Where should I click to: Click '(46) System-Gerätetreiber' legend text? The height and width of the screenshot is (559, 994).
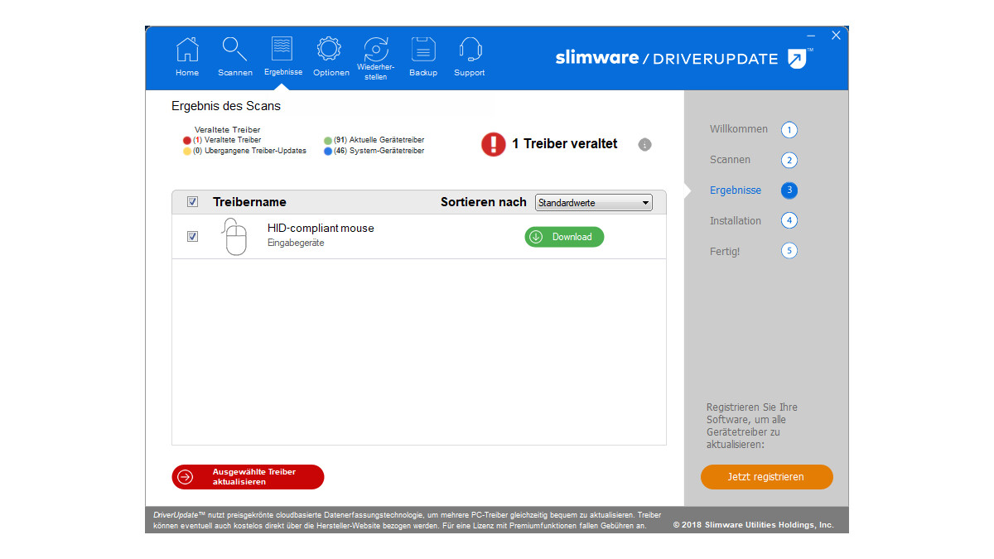[x=379, y=152]
